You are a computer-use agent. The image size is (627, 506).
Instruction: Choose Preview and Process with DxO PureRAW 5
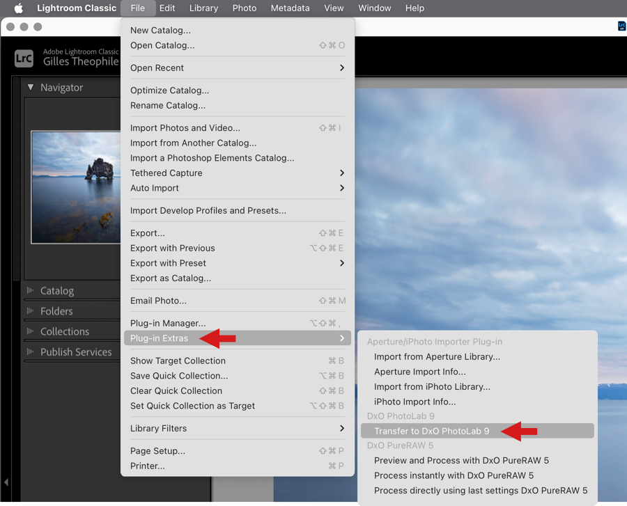click(477, 461)
